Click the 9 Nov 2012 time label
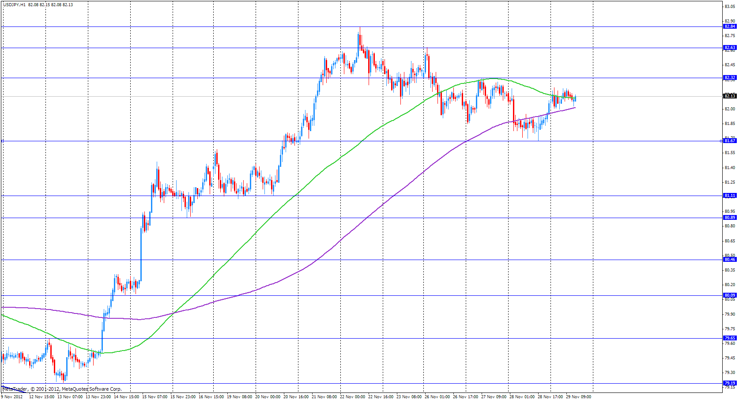739x400 pixels. coord(12,396)
